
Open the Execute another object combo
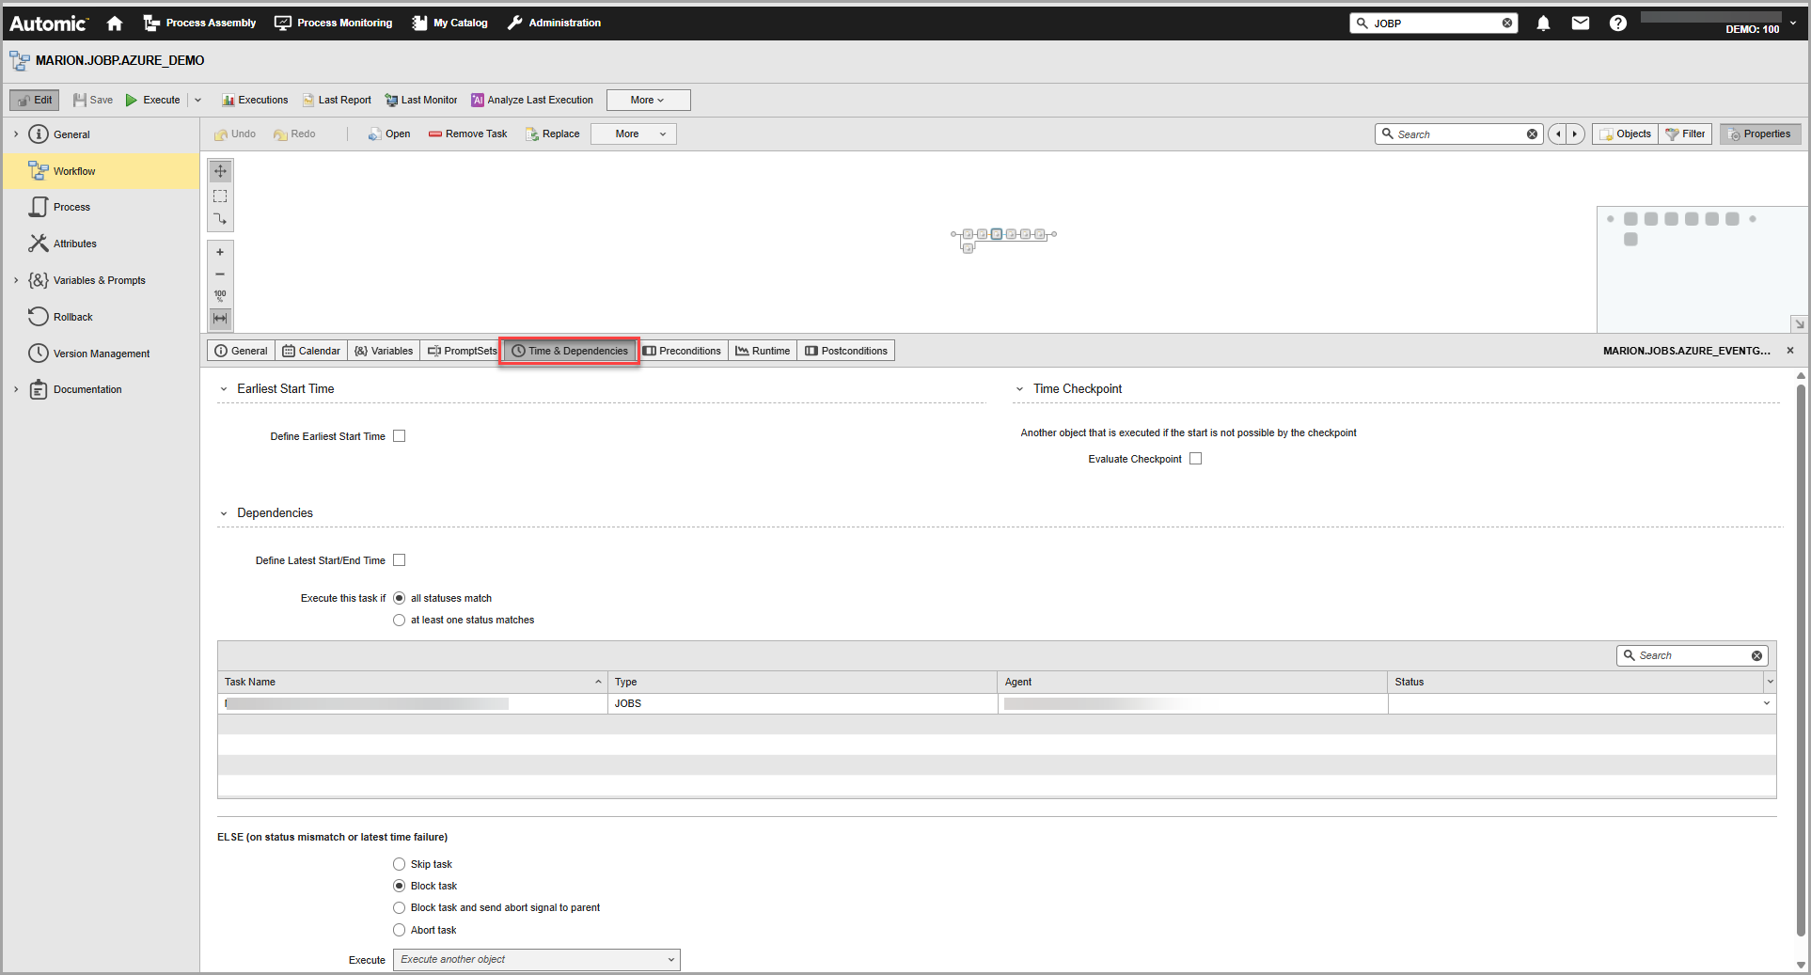(536, 959)
